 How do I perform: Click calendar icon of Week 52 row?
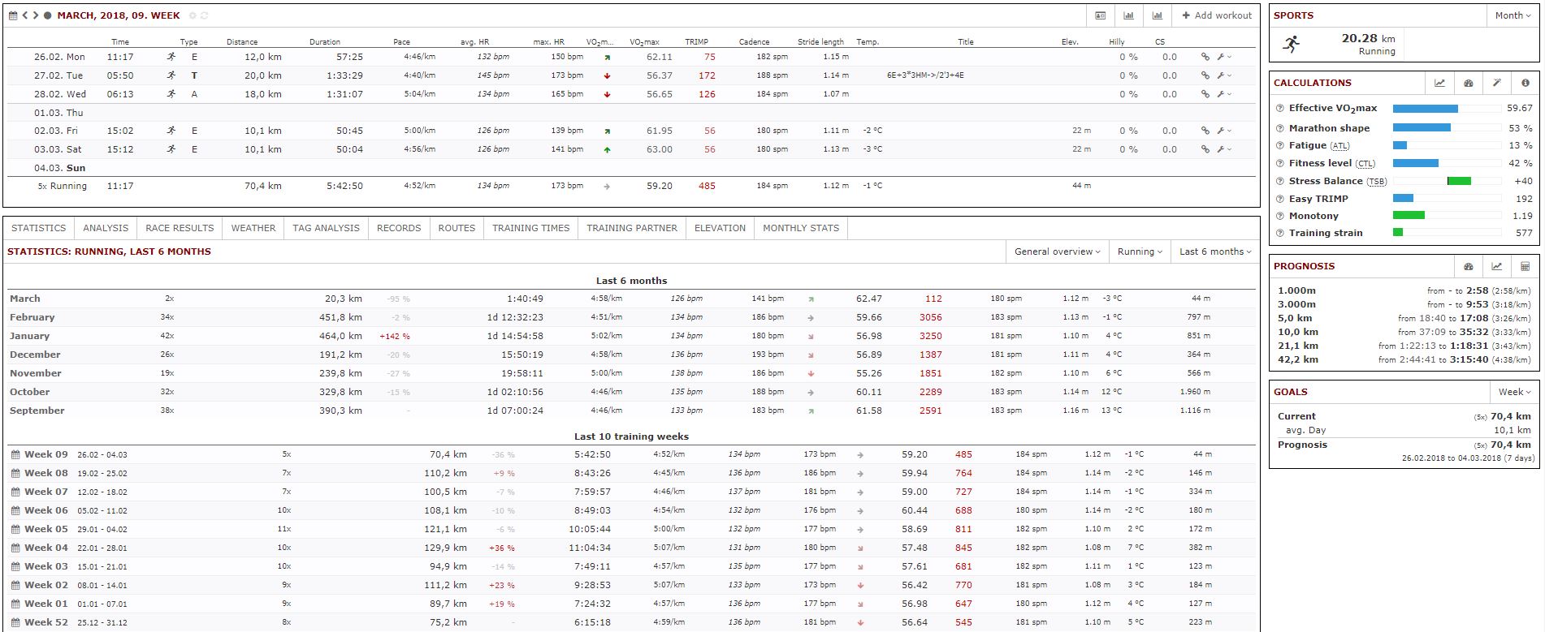pos(15,622)
